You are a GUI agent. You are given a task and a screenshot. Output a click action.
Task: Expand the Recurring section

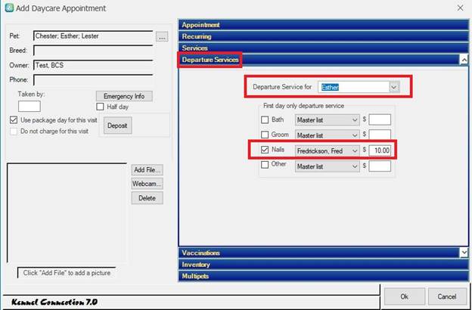click(323, 36)
